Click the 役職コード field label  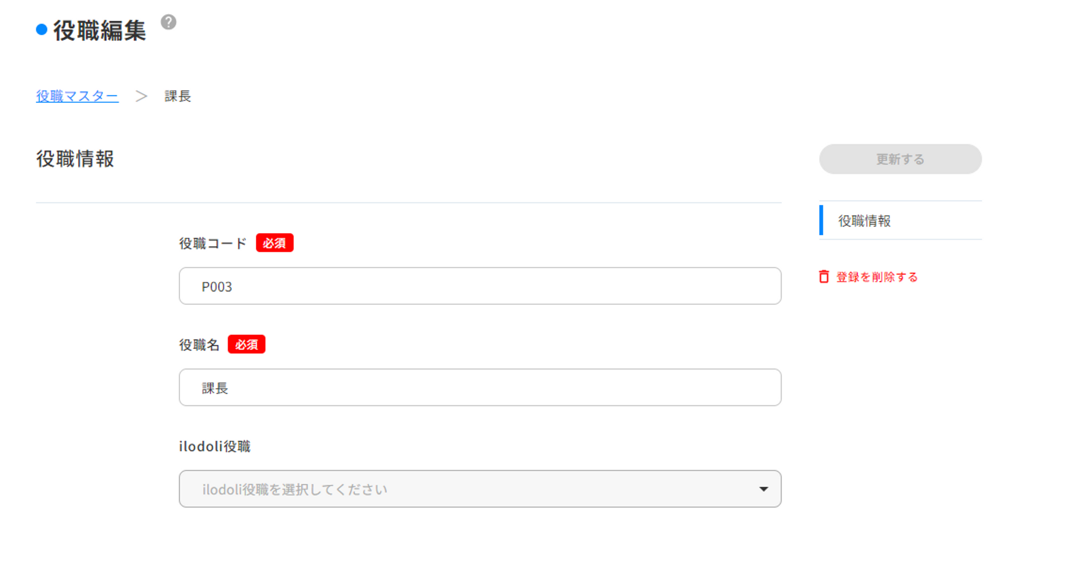pyautogui.click(x=213, y=243)
